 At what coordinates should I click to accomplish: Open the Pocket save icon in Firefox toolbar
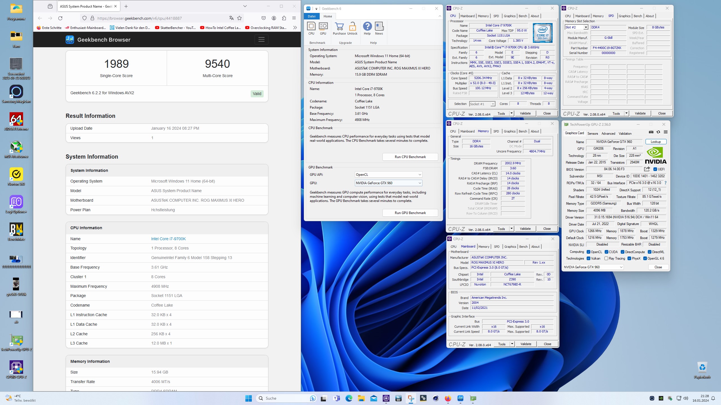click(264, 18)
